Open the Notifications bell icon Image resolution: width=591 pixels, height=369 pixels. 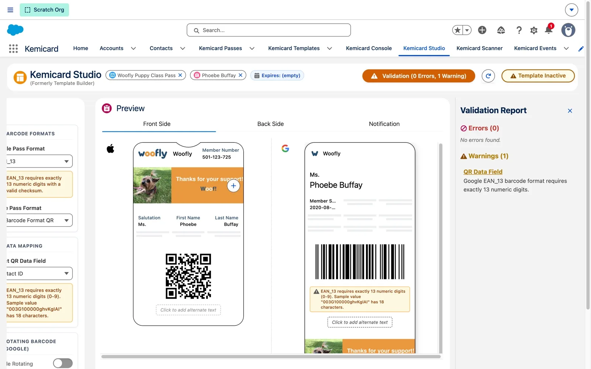[549, 30]
